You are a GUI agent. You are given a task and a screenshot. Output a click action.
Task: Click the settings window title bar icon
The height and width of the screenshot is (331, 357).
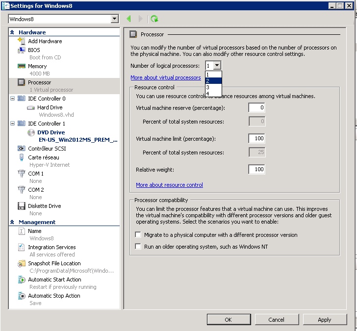[x=5, y=6]
